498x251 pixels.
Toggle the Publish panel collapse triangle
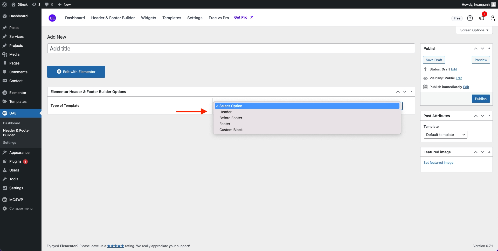point(489,48)
